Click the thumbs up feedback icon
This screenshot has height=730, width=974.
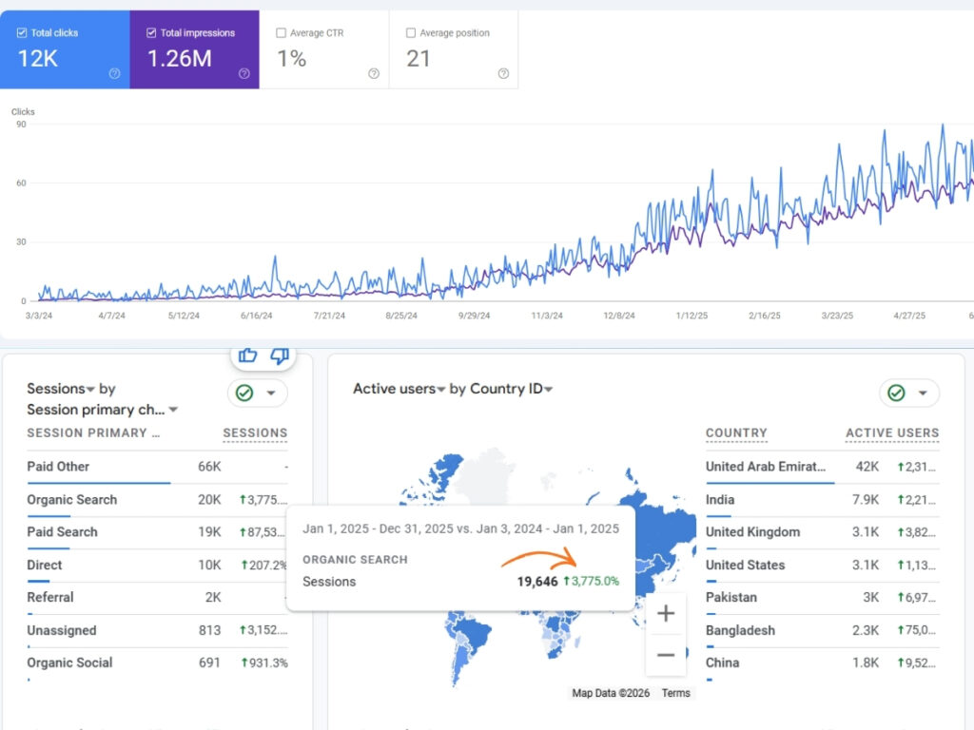click(248, 355)
